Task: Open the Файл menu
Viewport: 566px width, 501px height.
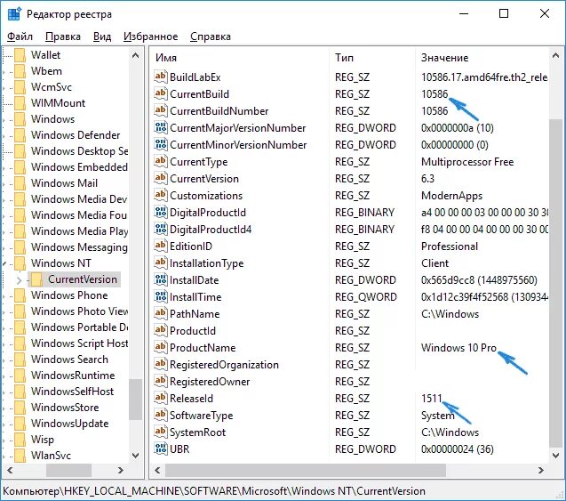Action: click(x=20, y=36)
